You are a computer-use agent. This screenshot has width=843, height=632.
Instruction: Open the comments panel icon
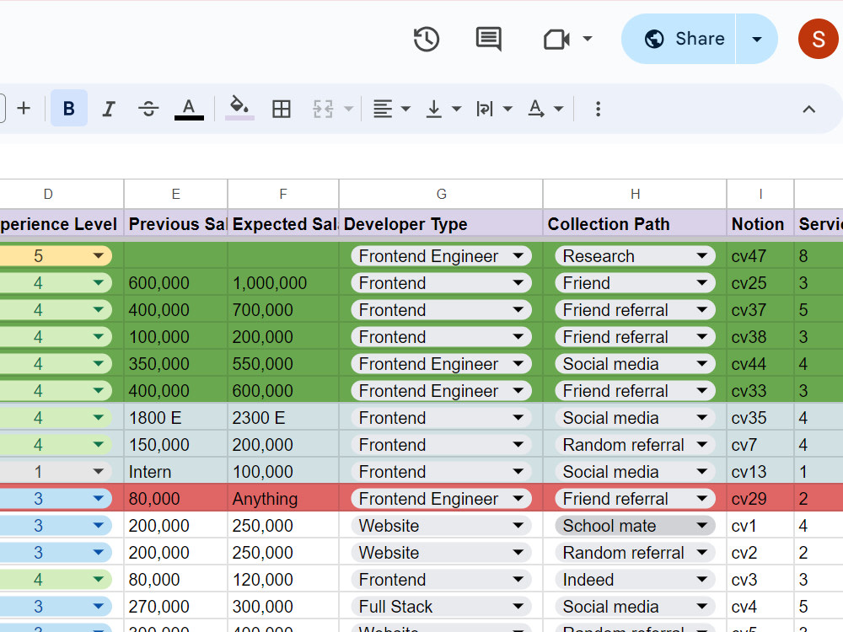tap(489, 40)
